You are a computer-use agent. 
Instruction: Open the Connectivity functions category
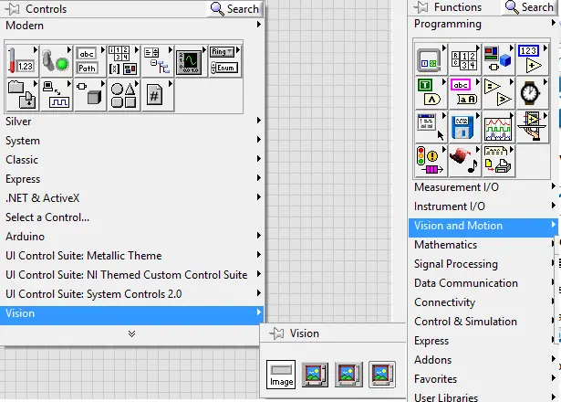pyautogui.click(x=483, y=302)
